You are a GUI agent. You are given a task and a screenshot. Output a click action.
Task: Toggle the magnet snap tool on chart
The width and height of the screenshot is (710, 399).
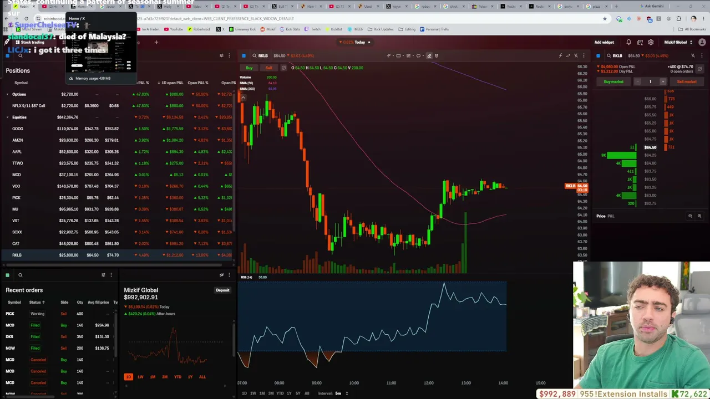click(437, 55)
